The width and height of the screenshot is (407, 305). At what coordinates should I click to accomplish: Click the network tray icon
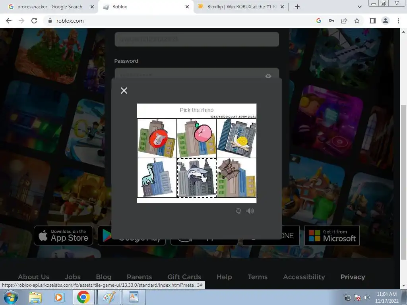[x=347, y=297]
